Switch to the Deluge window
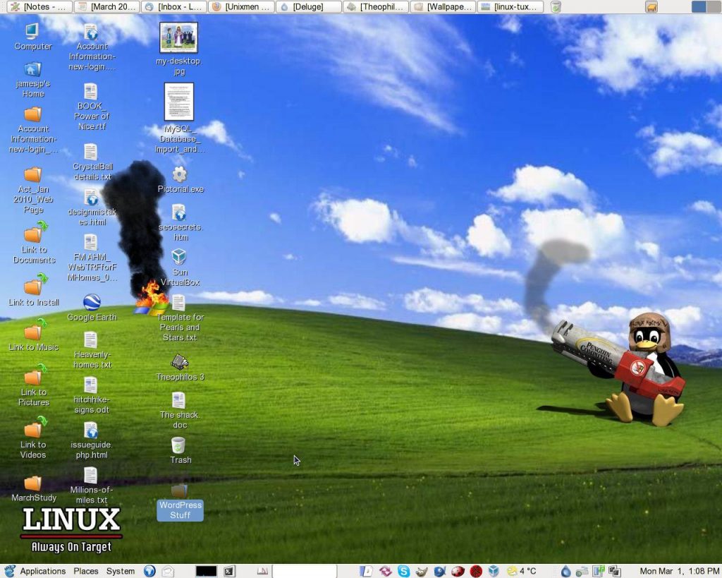Image resolution: width=722 pixels, height=578 pixels. tap(308, 6)
